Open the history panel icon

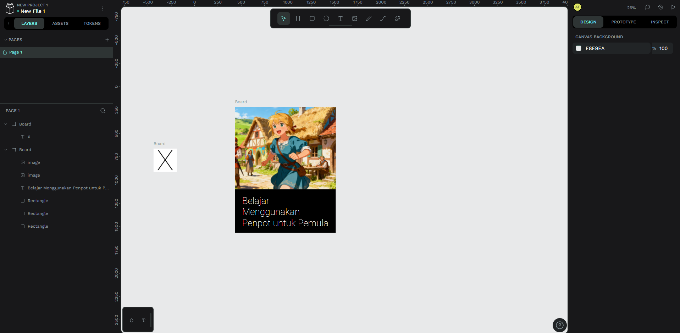(x=660, y=7)
